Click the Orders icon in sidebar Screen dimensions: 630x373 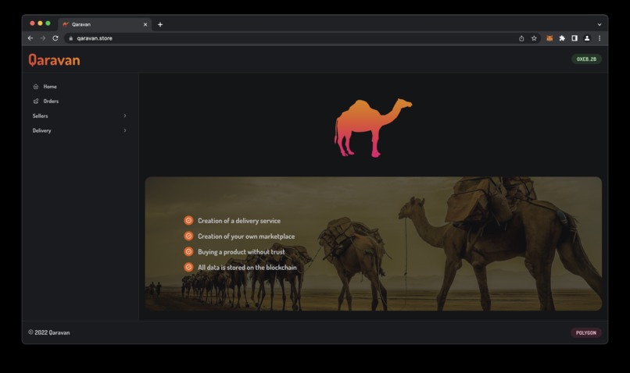(x=36, y=101)
